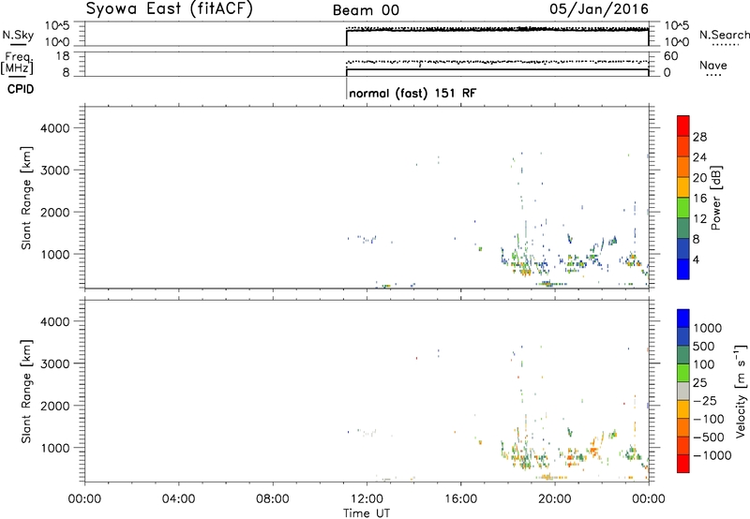The height and width of the screenshot is (519, 750).
Task: Click the blue top velocity colorbar segment
Action: click(683, 319)
